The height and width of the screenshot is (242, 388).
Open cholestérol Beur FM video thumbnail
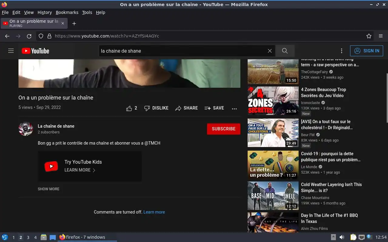coord(273,133)
